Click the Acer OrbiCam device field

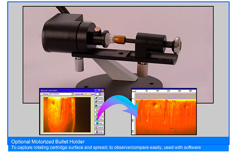[x=60, y=94]
